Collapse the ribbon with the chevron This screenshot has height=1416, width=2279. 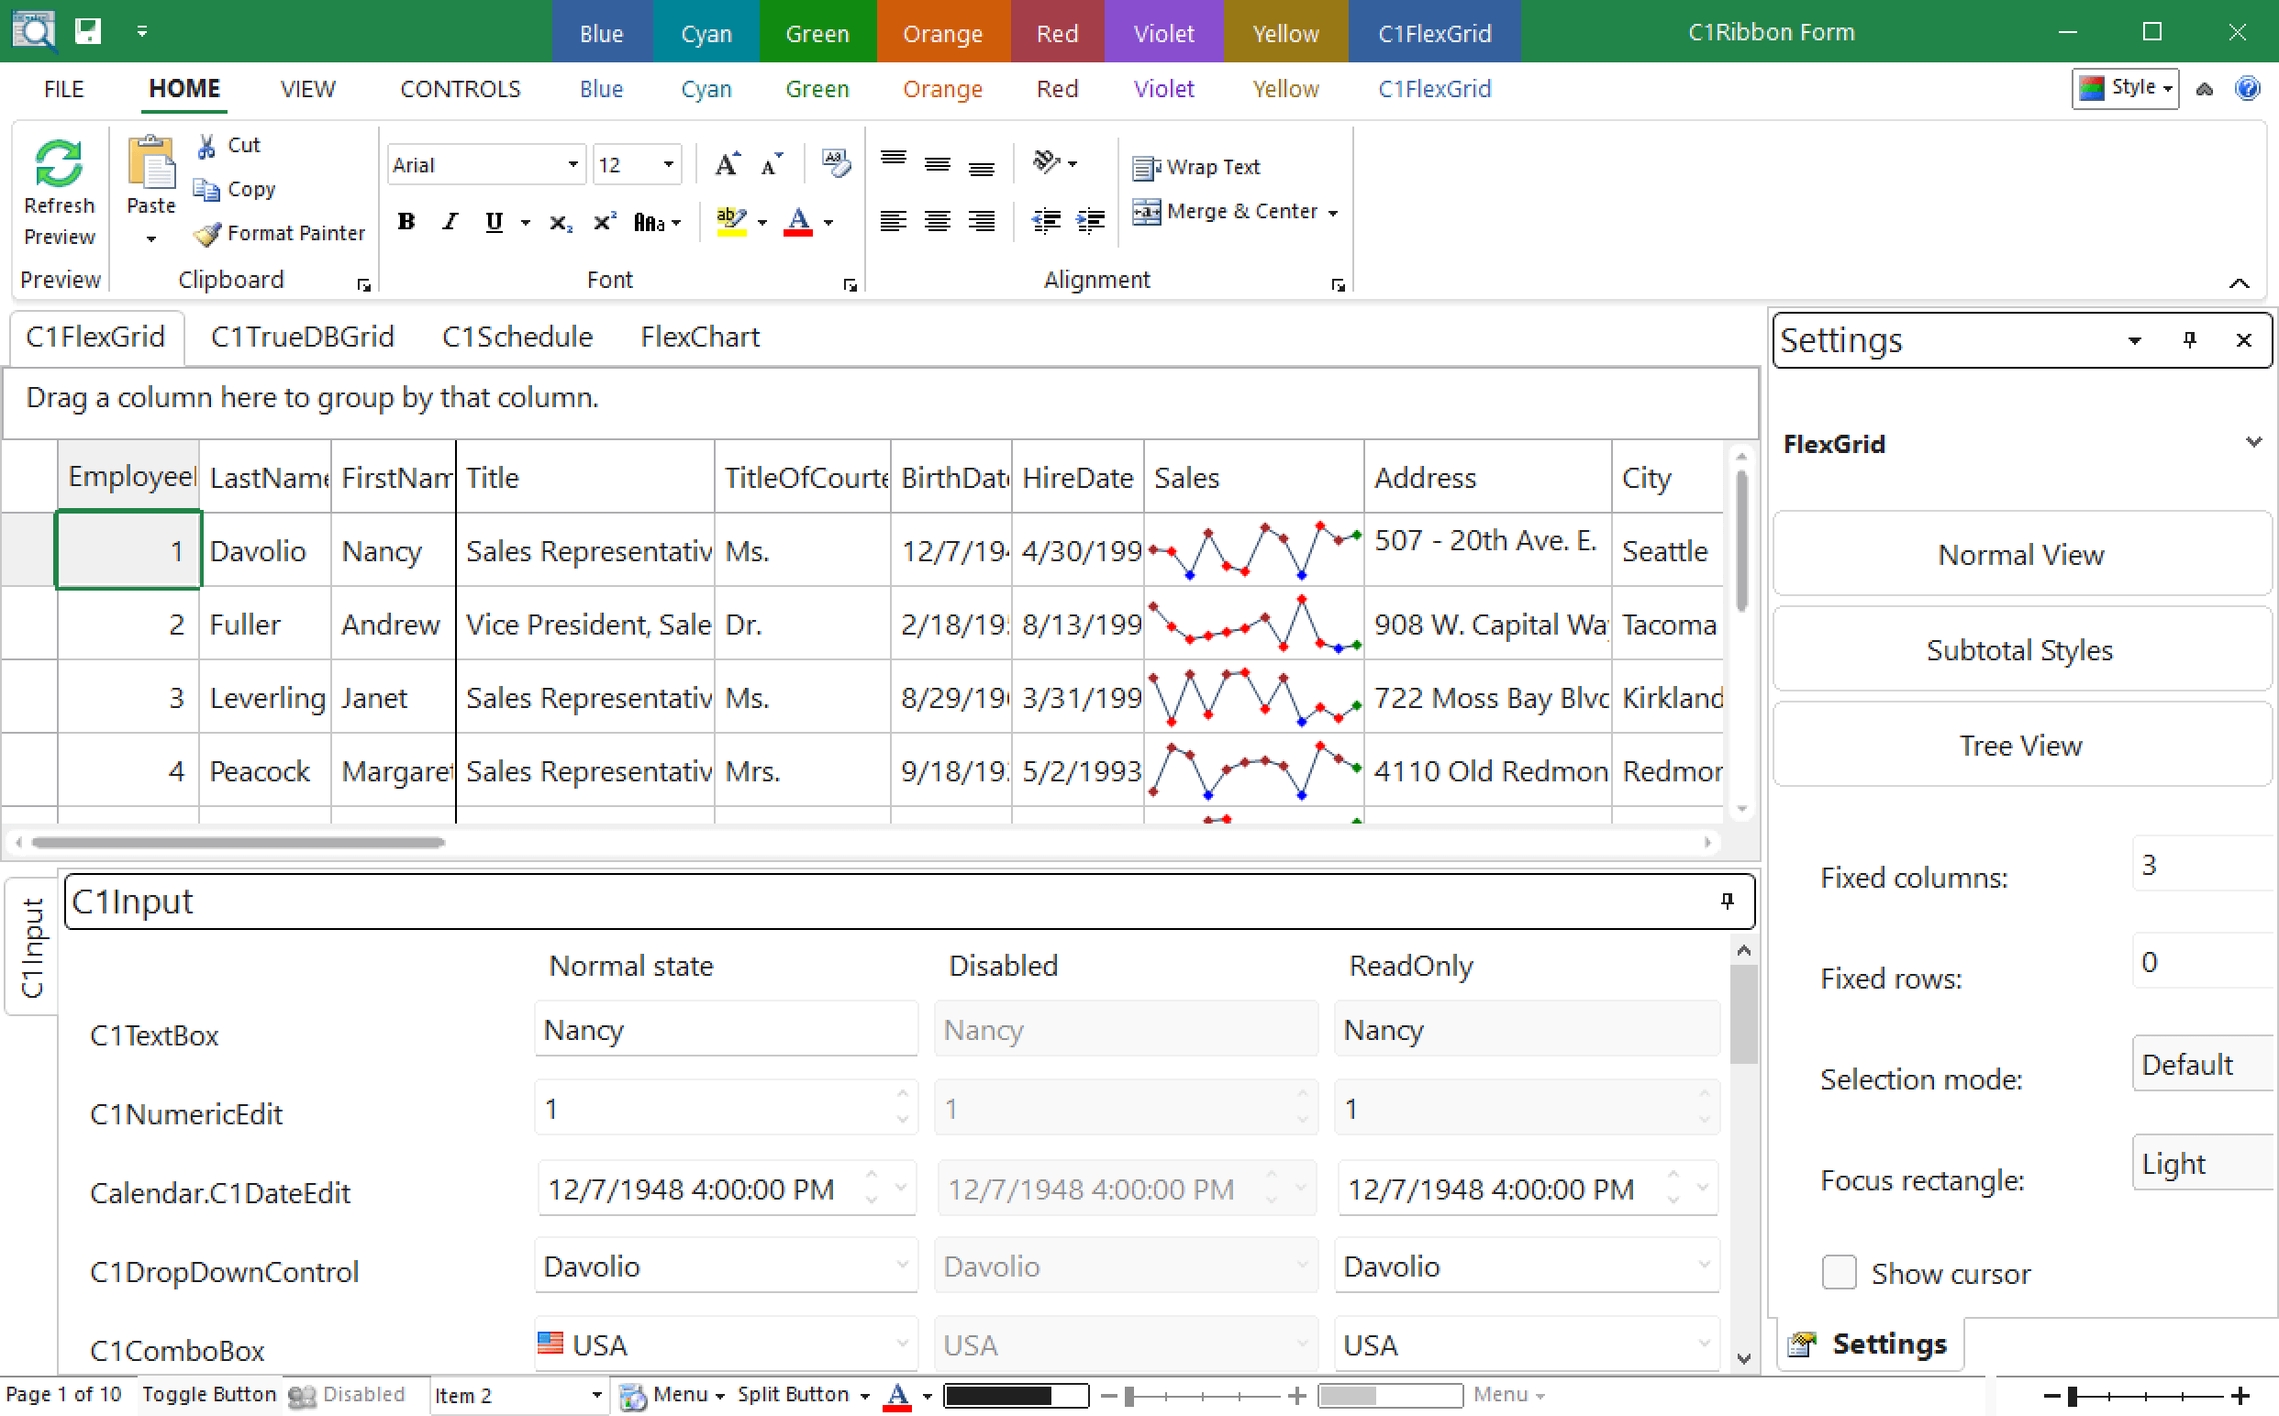point(2239,282)
